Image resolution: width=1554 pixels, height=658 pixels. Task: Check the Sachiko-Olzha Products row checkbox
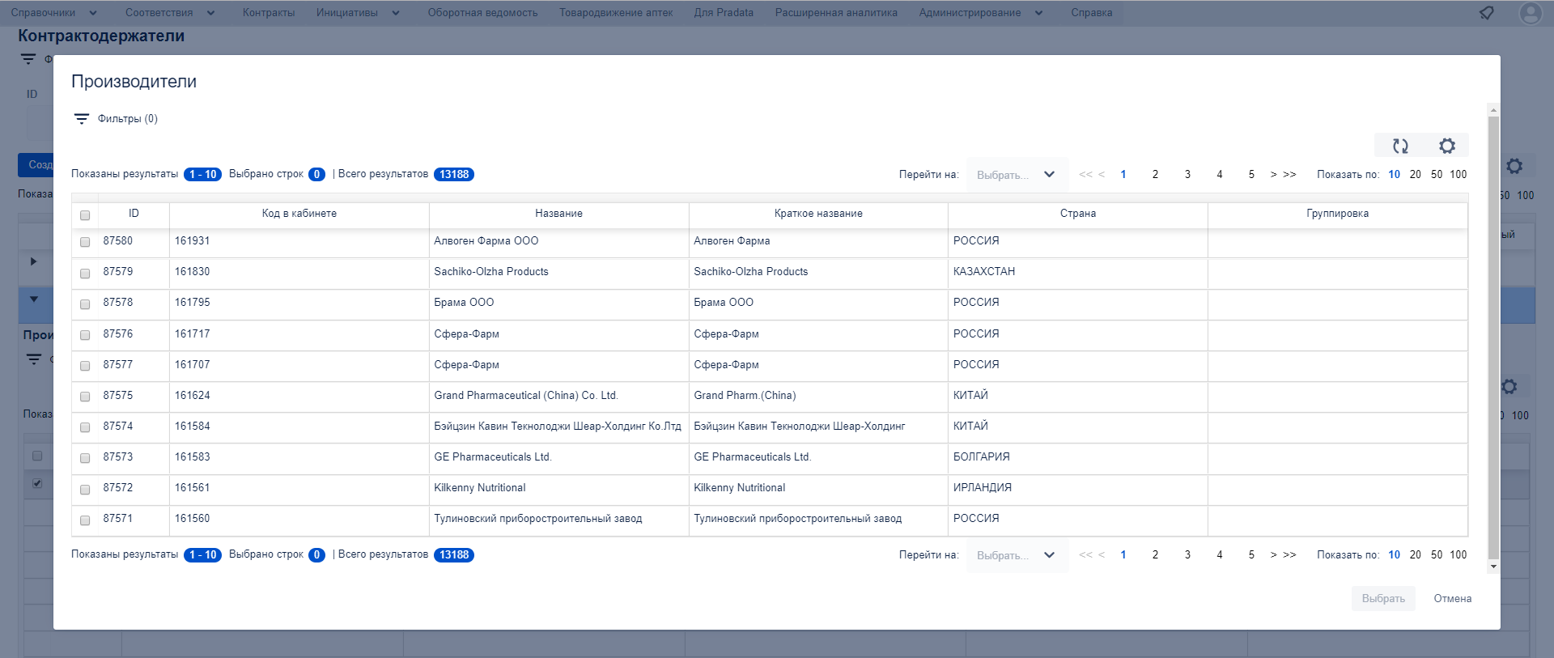pyautogui.click(x=85, y=274)
